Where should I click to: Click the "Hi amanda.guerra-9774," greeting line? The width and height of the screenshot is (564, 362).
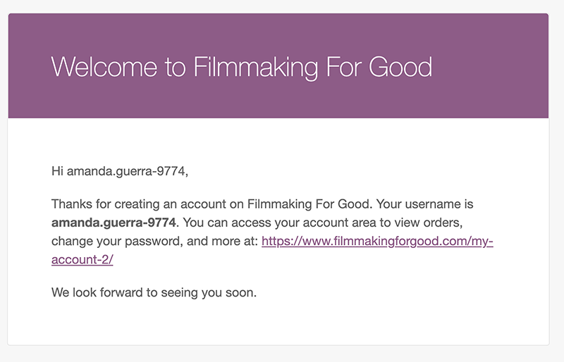[120, 171]
